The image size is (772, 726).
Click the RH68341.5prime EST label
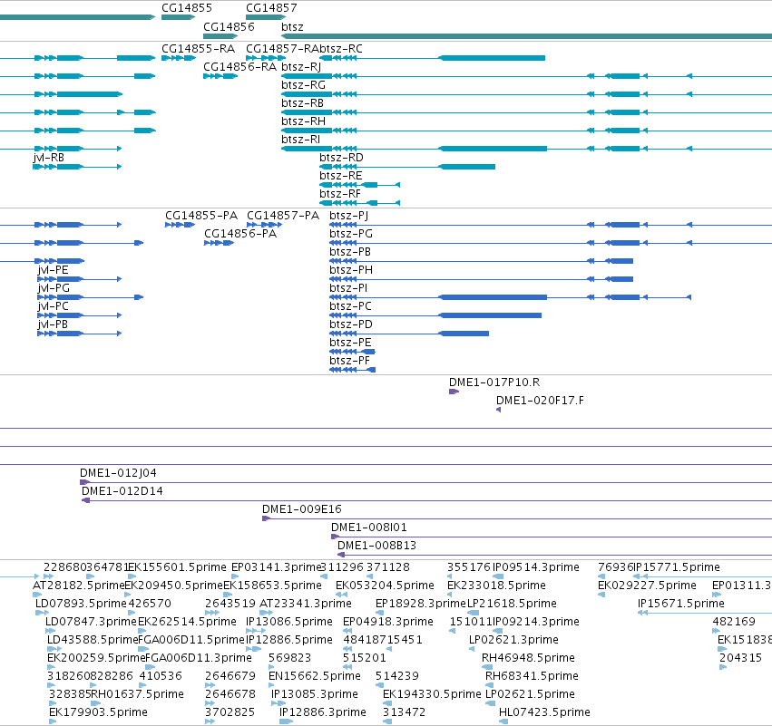pos(532,676)
